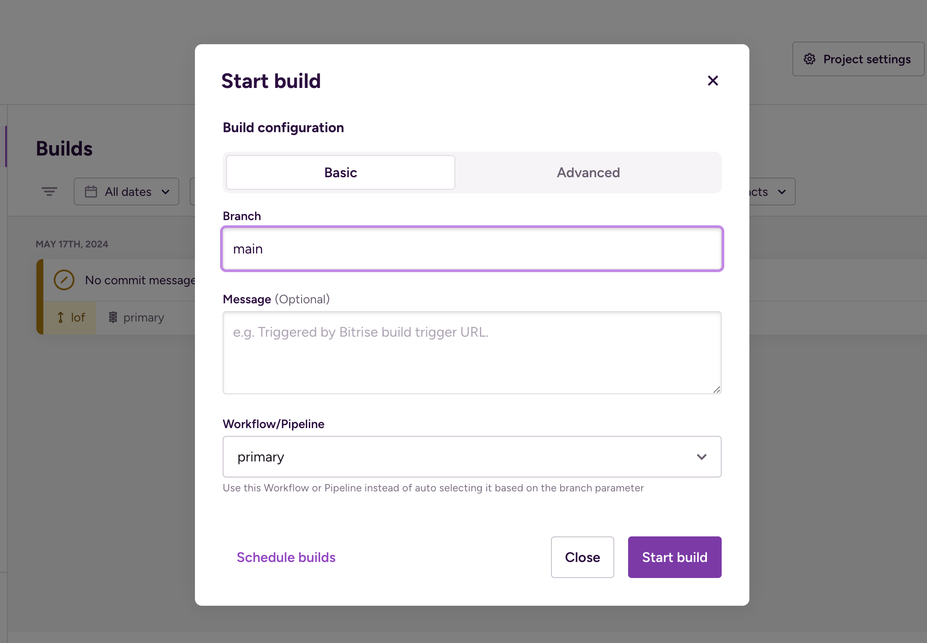Click the lof badge on the build row
Screen dimensions: 927x643
[x=71, y=317]
